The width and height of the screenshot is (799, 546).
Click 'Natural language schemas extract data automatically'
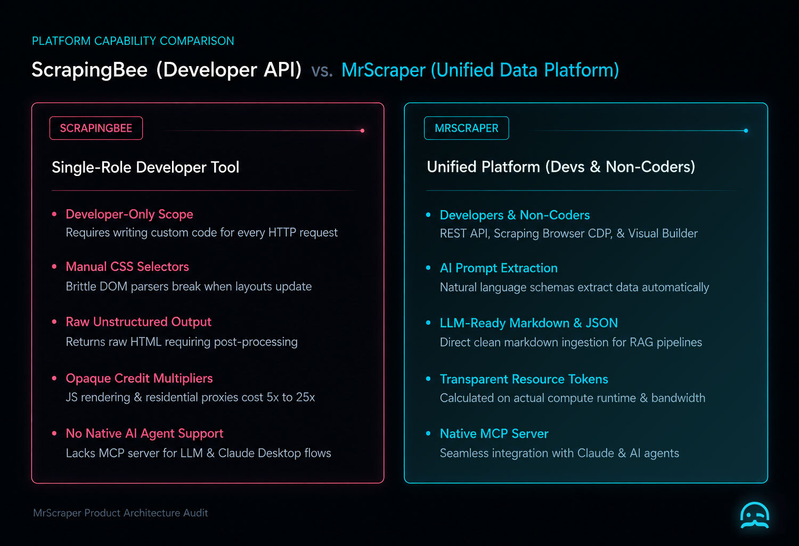[574, 287]
